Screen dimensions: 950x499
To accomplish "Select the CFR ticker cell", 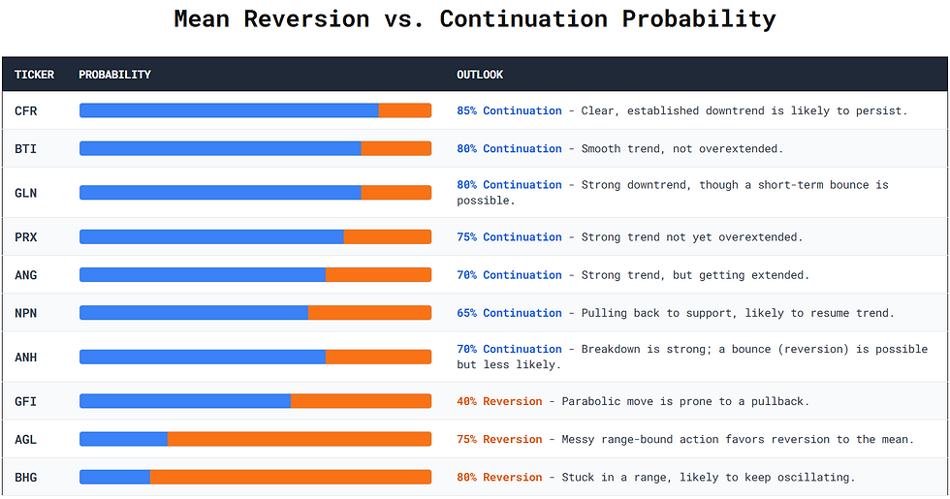I will [x=25, y=110].
